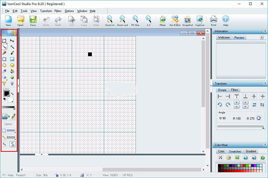Toggle the S smooth option button
The height and width of the screenshot is (178, 268).
pyautogui.click(x=13, y=144)
